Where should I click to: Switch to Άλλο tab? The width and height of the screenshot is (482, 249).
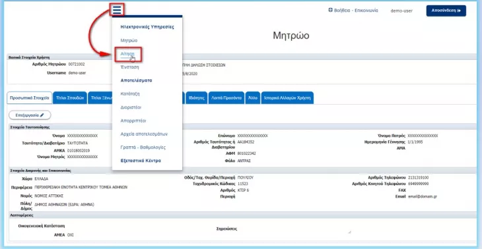[x=253, y=98]
